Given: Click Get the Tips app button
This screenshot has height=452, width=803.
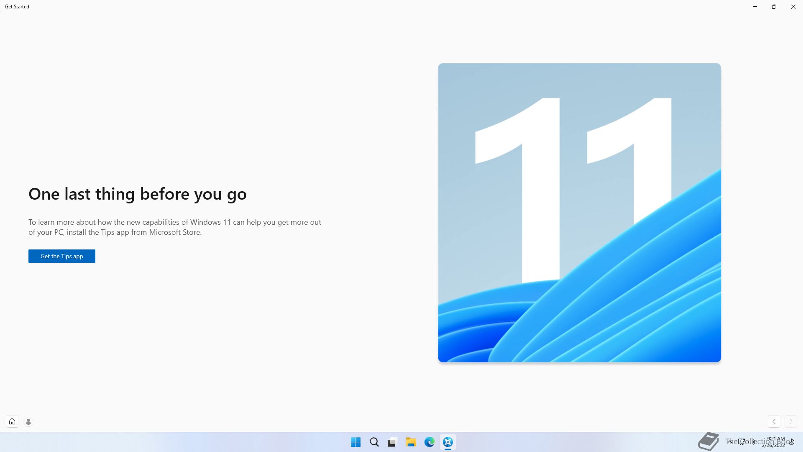Looking at the screenshot, I should tap(62, 256).
